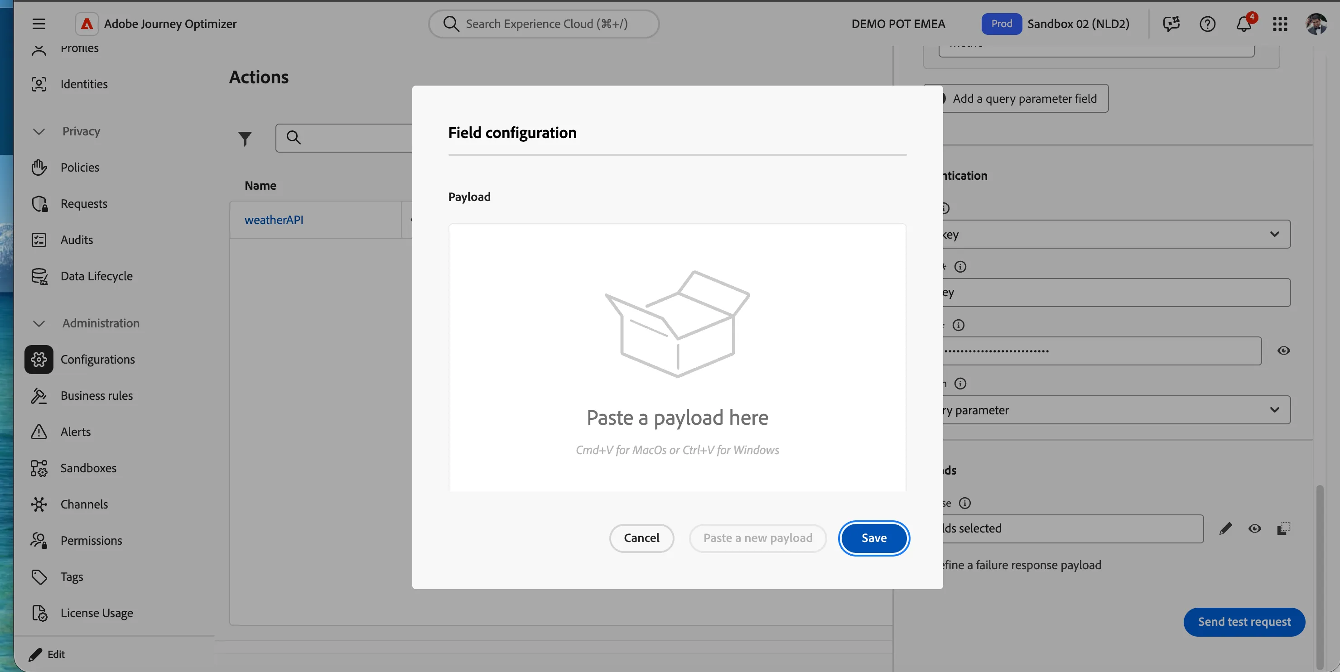
Task: Click Save in Field configuration dialog
Action: click(x=874, y=538)
